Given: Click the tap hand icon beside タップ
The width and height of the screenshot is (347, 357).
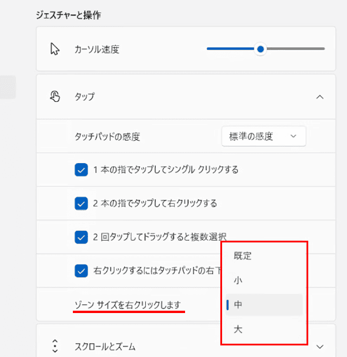Looking at the screenshot, I should pos(55,96).
